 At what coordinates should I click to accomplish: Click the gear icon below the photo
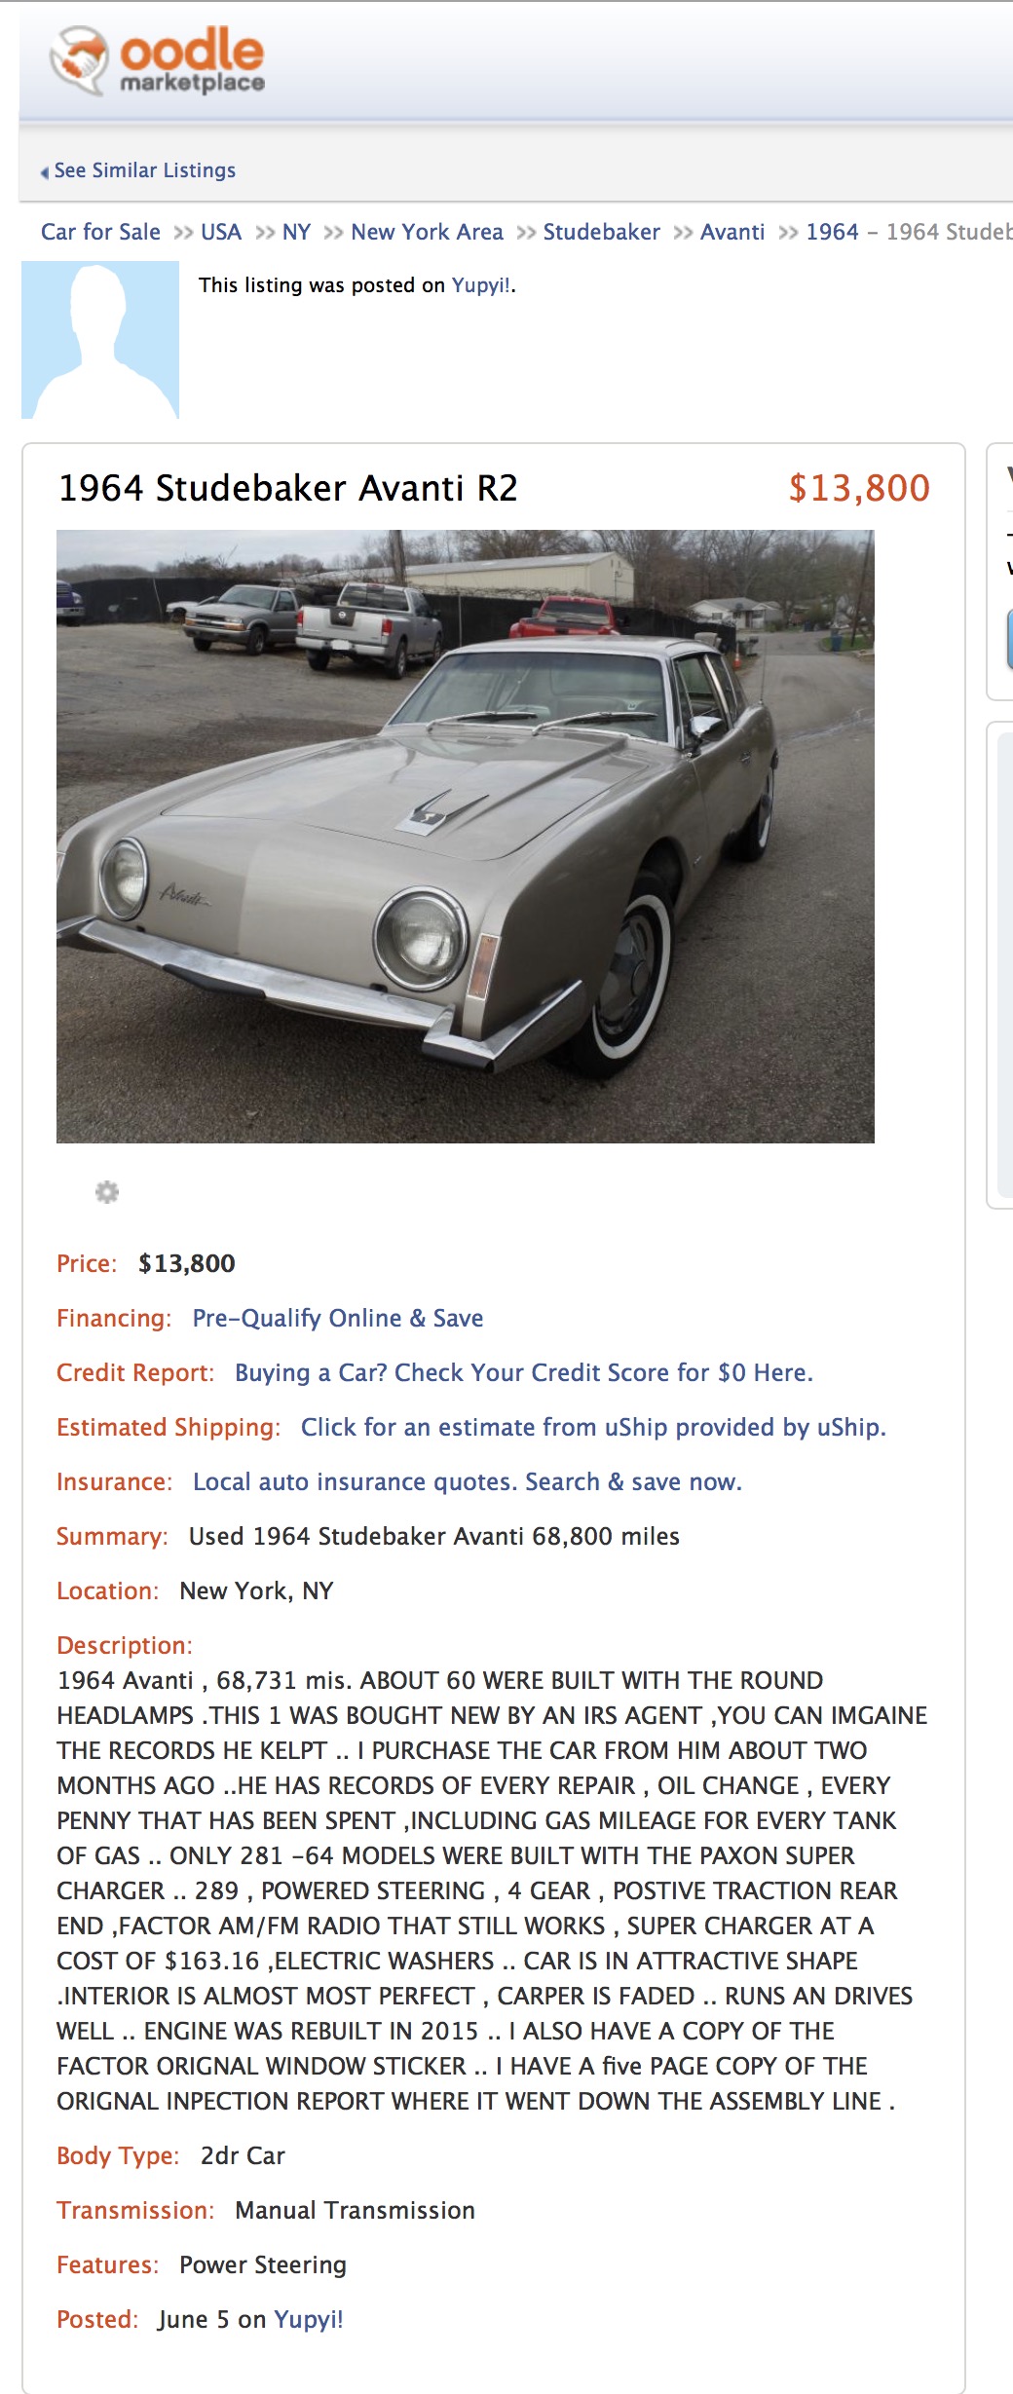click(x=107, y=1191)
